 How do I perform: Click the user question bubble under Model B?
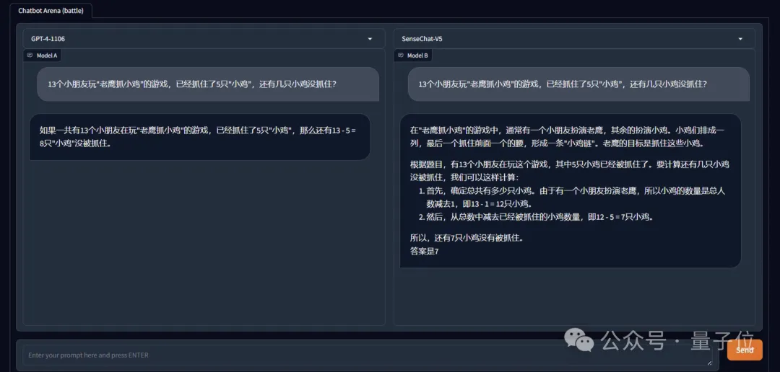(578, 84)
